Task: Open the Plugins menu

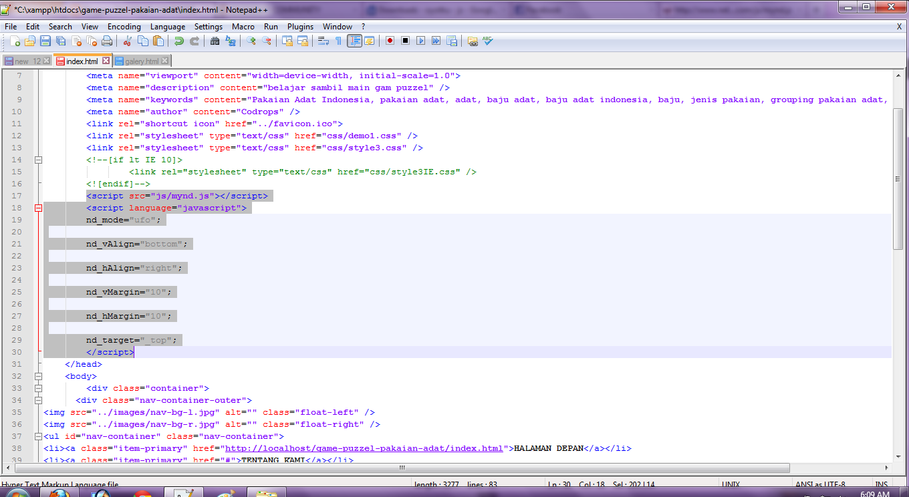Action: [x=300, y=27]
